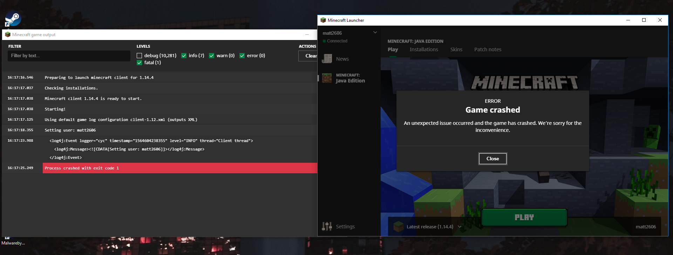
Task: Close the Minecraft Launcher window
Action: click(660, 20)
